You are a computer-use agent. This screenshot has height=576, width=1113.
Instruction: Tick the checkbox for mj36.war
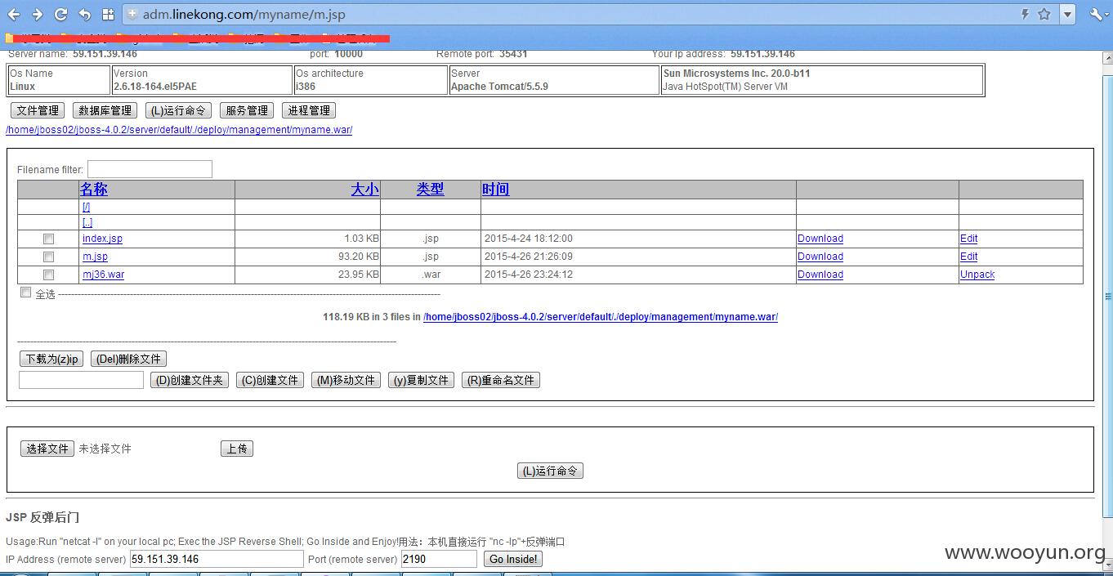coord(49,275)
